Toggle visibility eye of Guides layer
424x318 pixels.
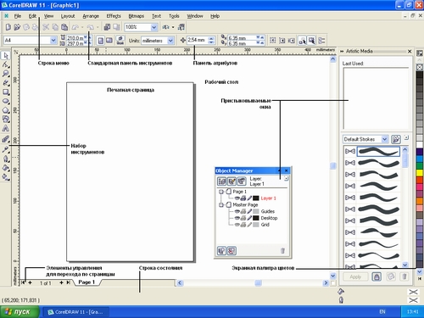tap(237, 211)
